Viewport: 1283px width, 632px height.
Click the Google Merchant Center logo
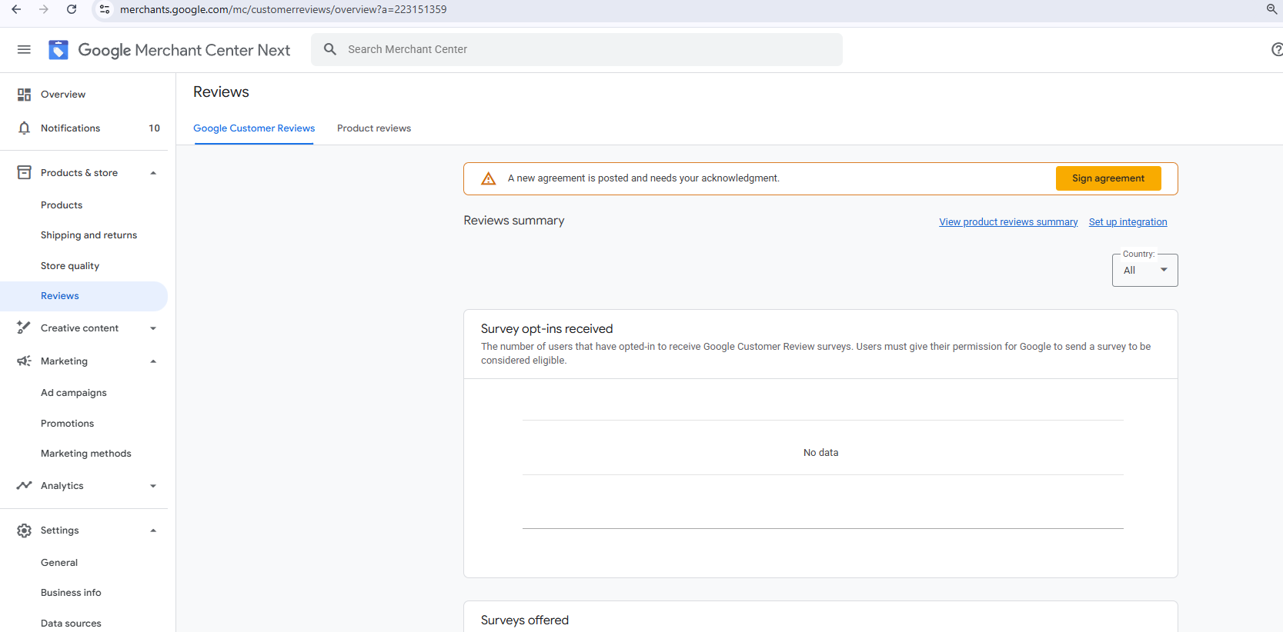[x=58, y=50]
